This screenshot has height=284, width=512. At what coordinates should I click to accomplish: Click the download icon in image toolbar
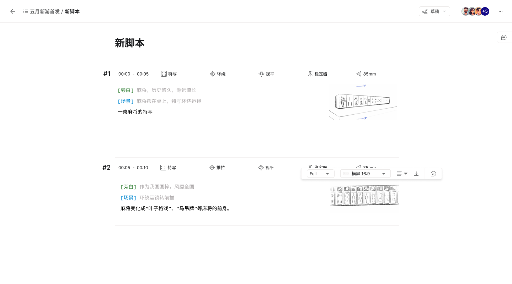(x=416, y=174)
